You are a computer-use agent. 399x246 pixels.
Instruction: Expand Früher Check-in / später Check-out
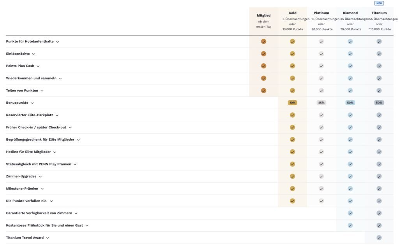coord(70,127)
